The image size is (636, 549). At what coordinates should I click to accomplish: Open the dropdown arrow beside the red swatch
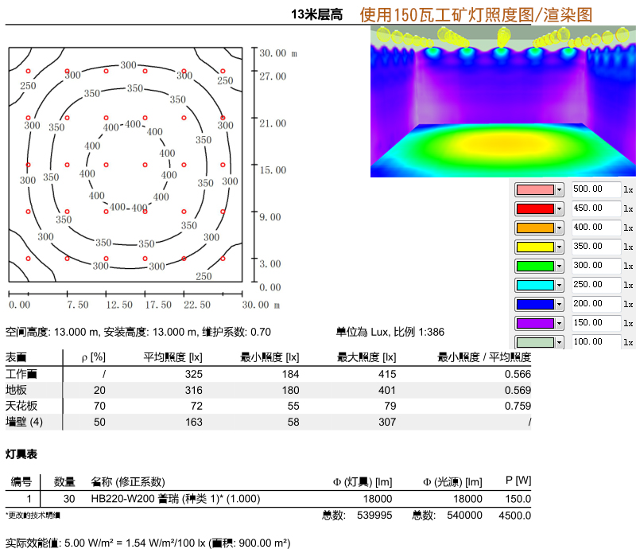(x=559, y=208)
